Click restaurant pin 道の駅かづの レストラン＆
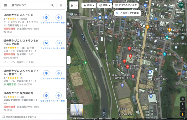 click(124, 61)
